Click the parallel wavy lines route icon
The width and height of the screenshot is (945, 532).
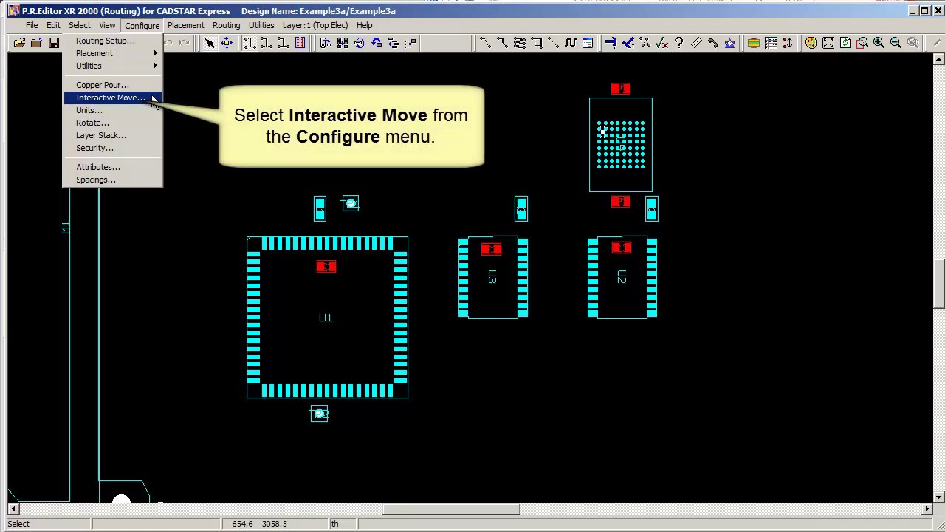point(520,43)
